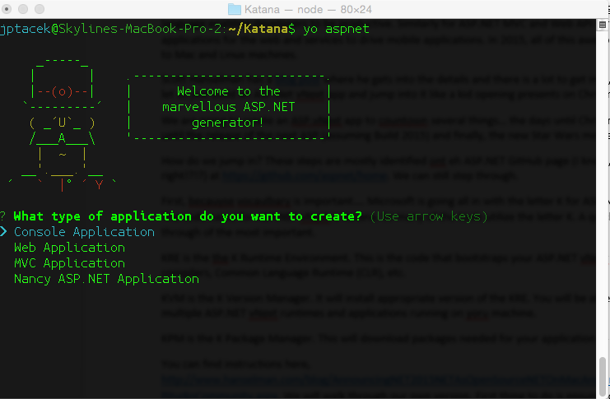610x399 pixels.
Task: Click the terminal scrollbar thumb
Action: pyautogui.click(x=603, y=375)
